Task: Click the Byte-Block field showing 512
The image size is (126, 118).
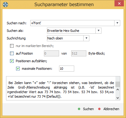Action: tap(79, 53)
